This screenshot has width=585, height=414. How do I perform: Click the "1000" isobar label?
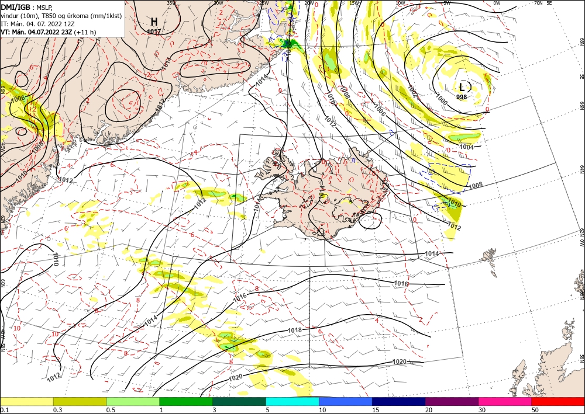442,100
